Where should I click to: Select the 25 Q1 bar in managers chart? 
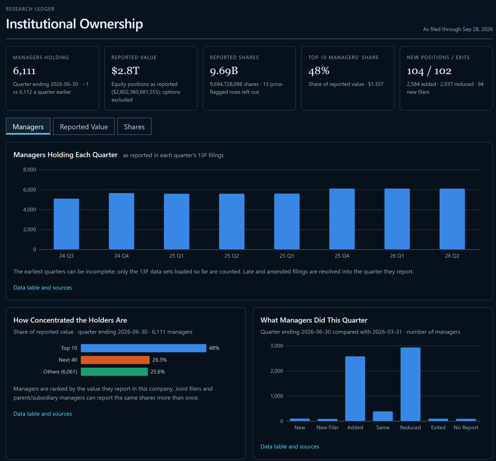click(176, 222)
